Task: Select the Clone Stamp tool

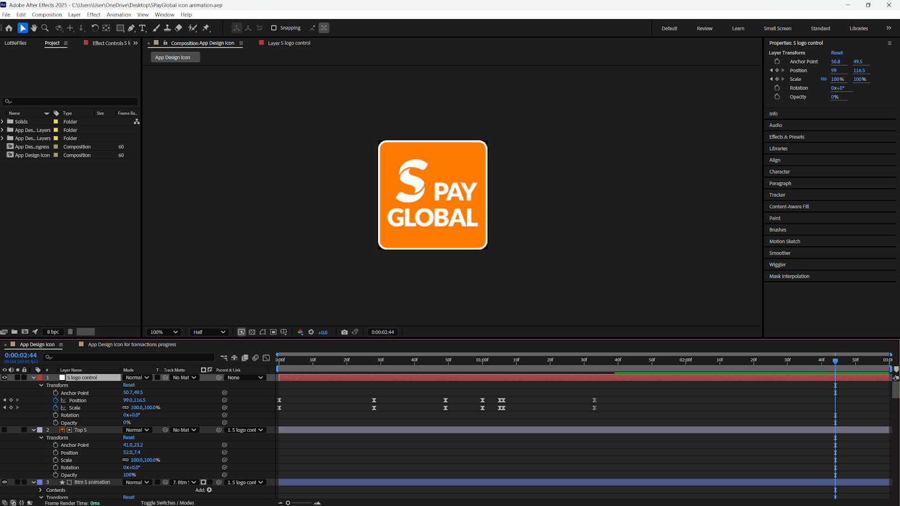Action: click(x=167, y=28)
